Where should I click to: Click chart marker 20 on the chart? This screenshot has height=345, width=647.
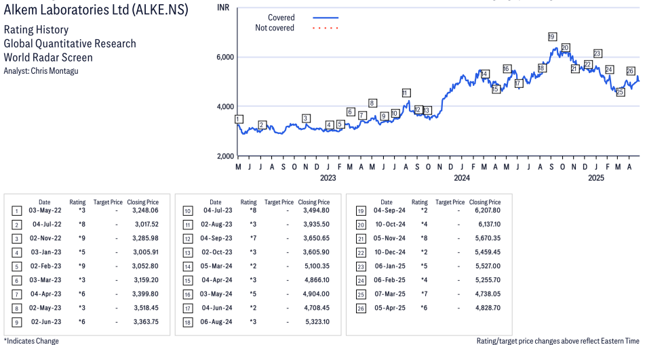566,48
